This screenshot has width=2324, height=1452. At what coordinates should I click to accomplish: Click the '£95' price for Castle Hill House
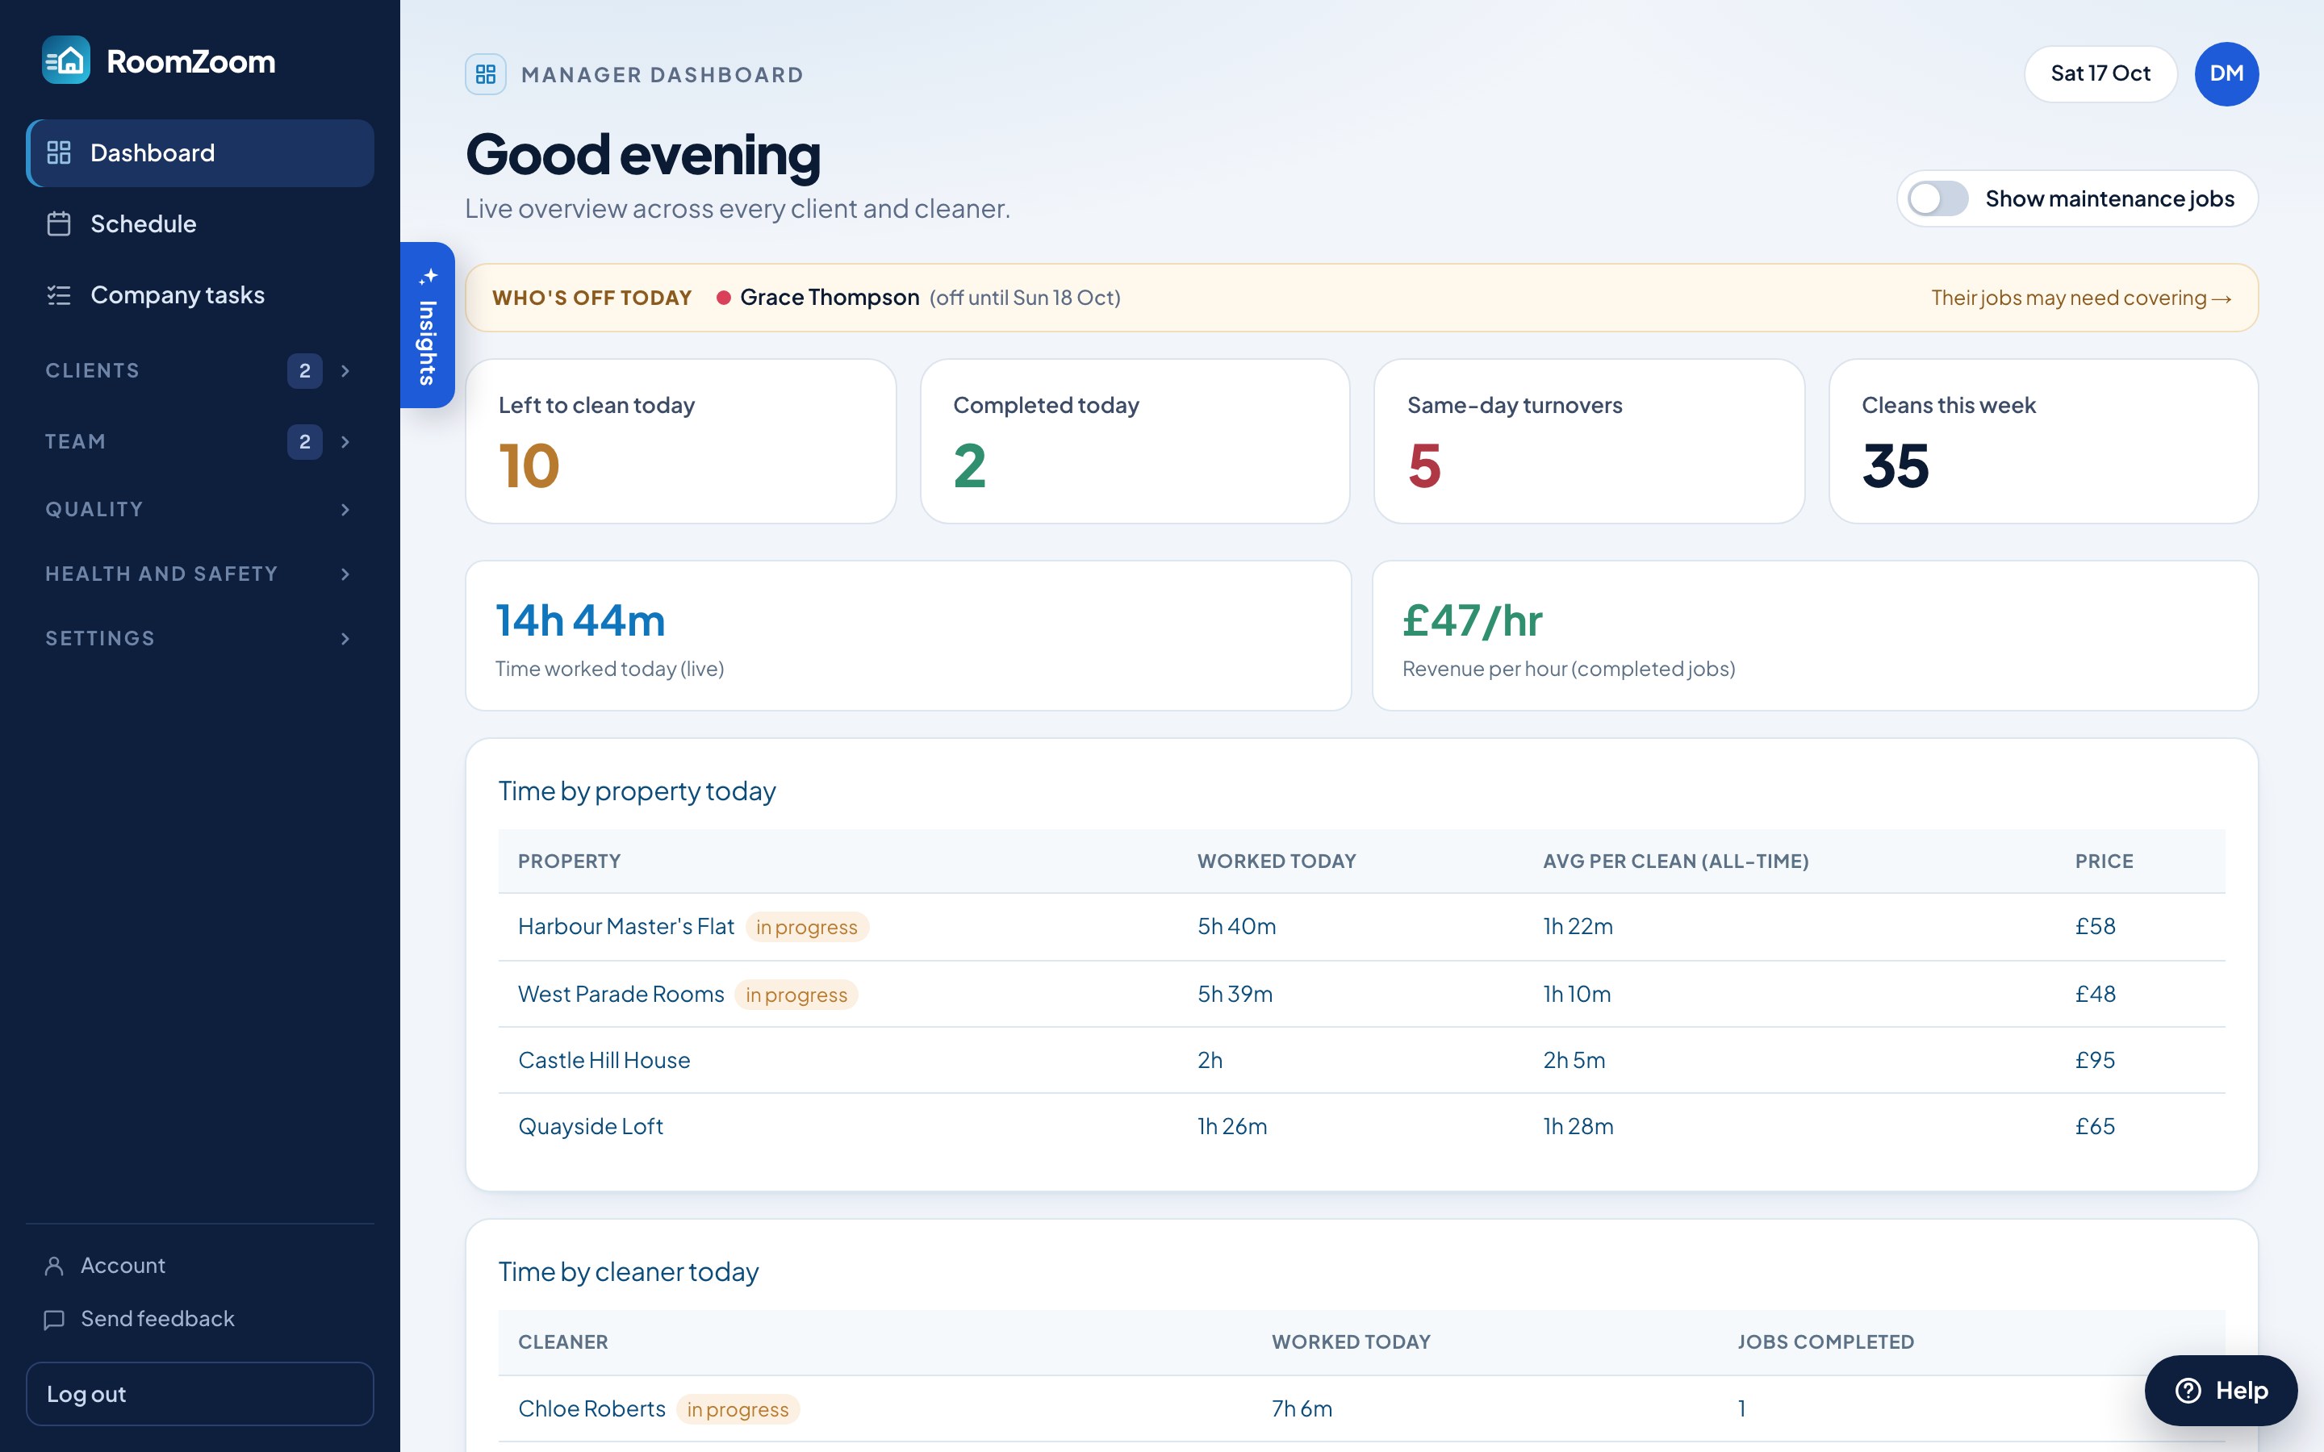pos(2095,1060)
